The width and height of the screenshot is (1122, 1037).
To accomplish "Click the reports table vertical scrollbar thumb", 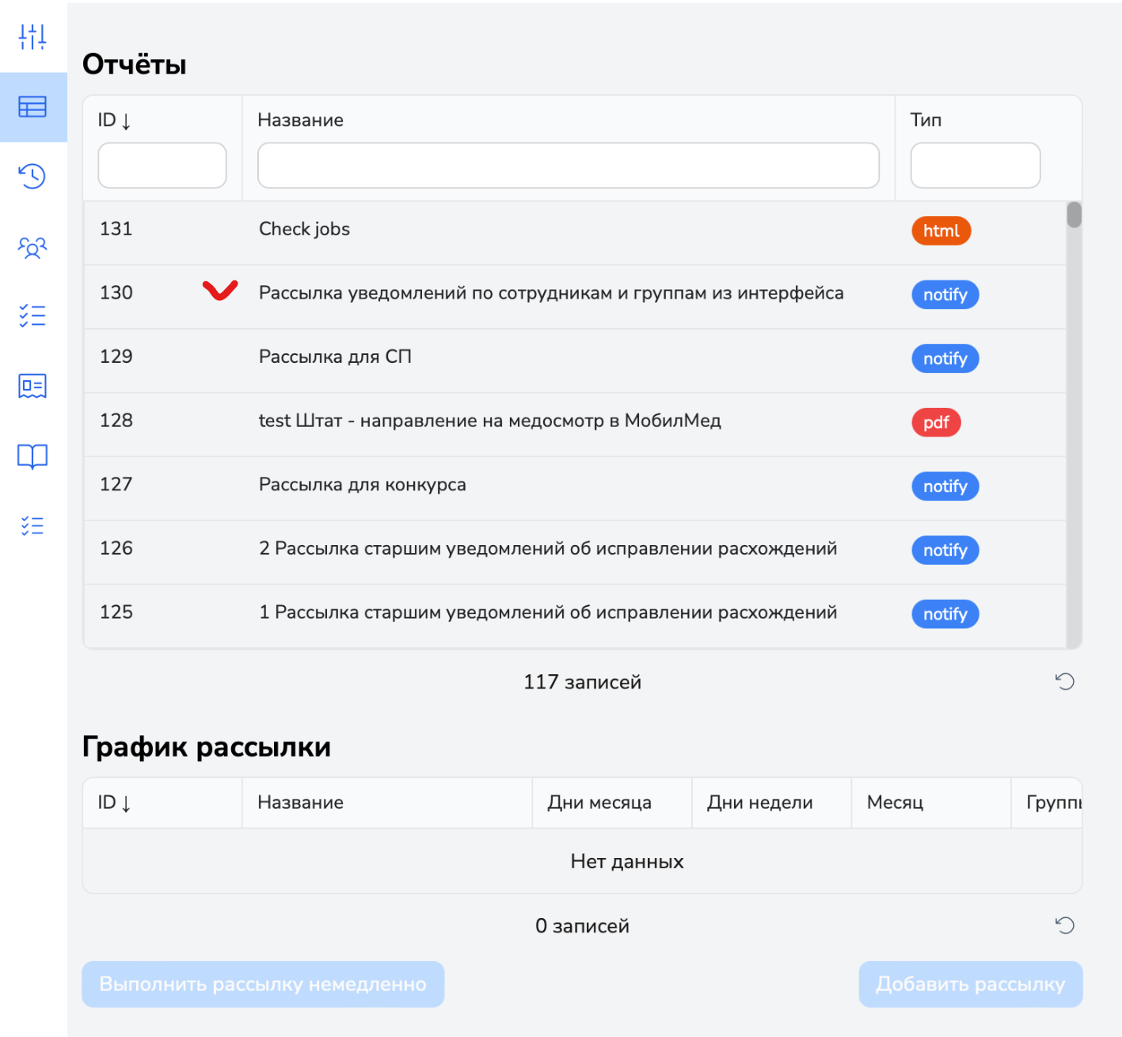I will click(x=1074, y=215).
